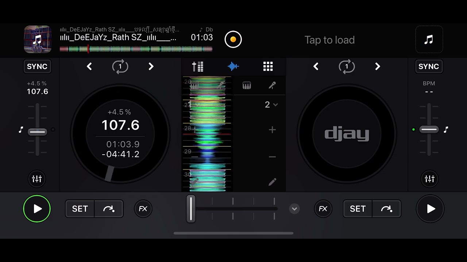Viewport: 467px width, 262px height.
Task: Double the loop length on right deck
Action: (x=378, y=67)
